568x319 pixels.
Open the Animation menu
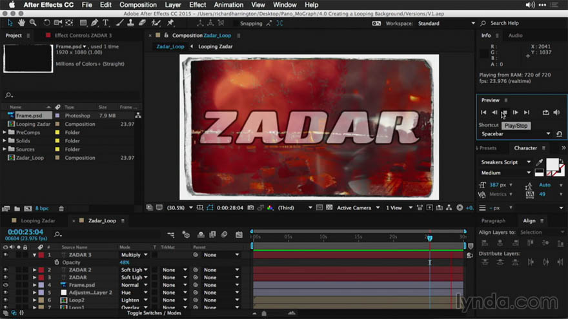click(x=228, y=5)
